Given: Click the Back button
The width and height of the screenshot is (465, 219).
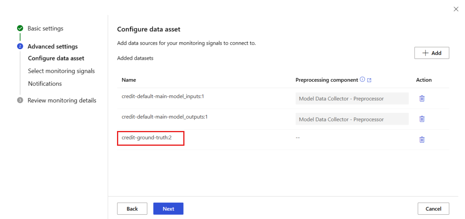Looking at the screenshot, I should (132, 209).
